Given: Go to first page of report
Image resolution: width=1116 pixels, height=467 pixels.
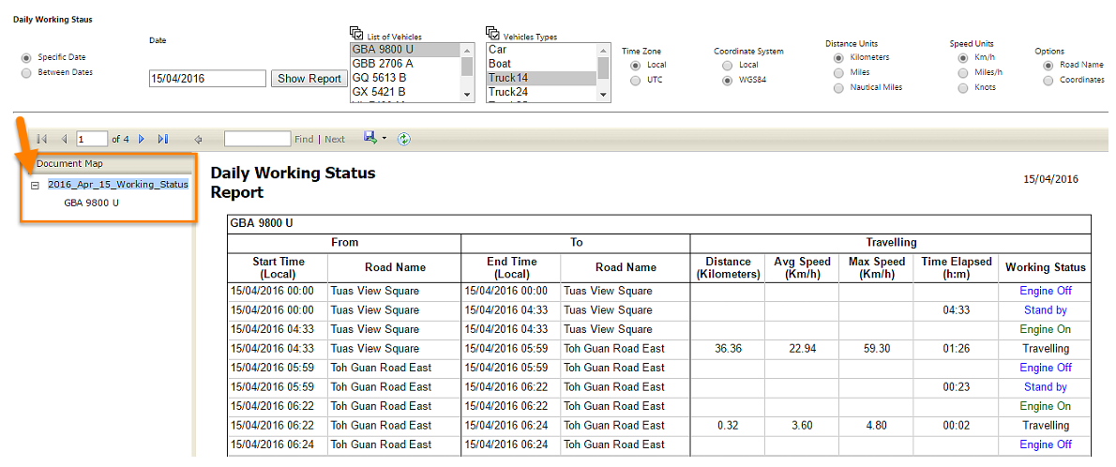Looking at the screenshot, I should click(x=42, y=139).
